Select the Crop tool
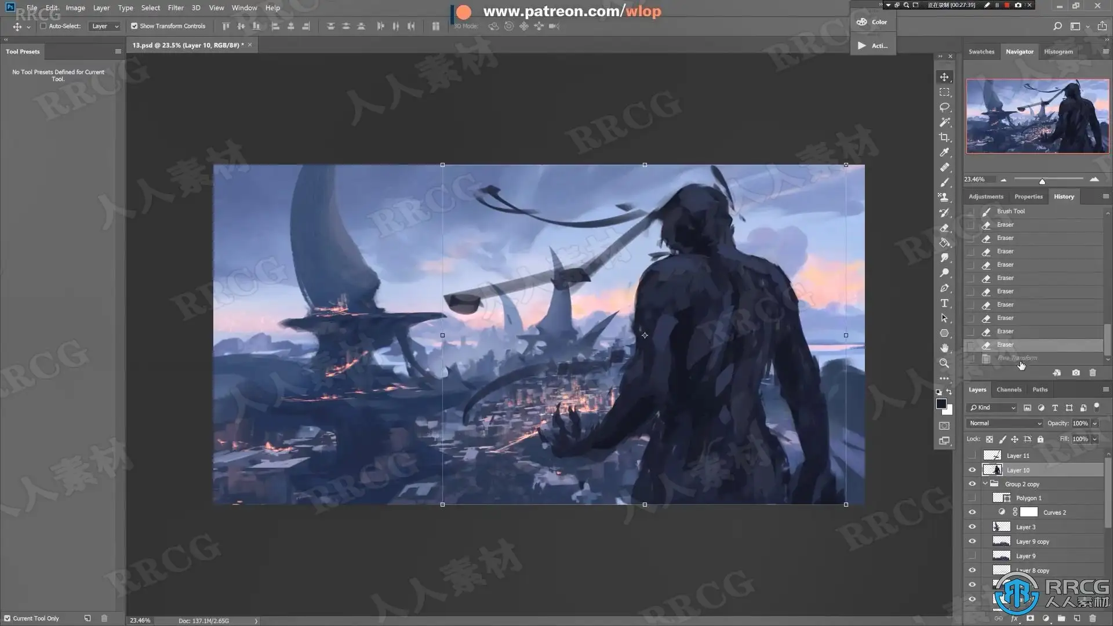This screenshot has height=626, width=1113. (x=944, y=137)
